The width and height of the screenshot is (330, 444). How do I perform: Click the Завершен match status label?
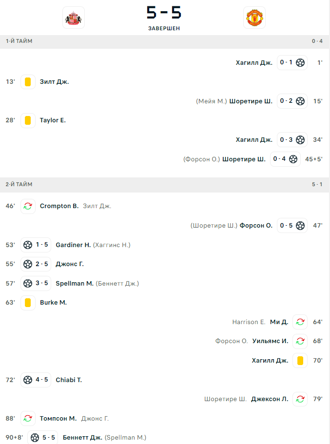[164, 28]
